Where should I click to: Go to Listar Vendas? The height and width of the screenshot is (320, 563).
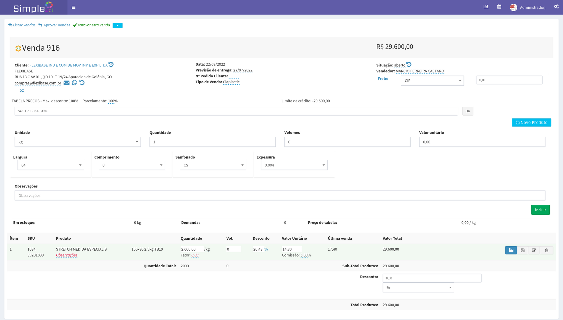(x=22, y=25)
